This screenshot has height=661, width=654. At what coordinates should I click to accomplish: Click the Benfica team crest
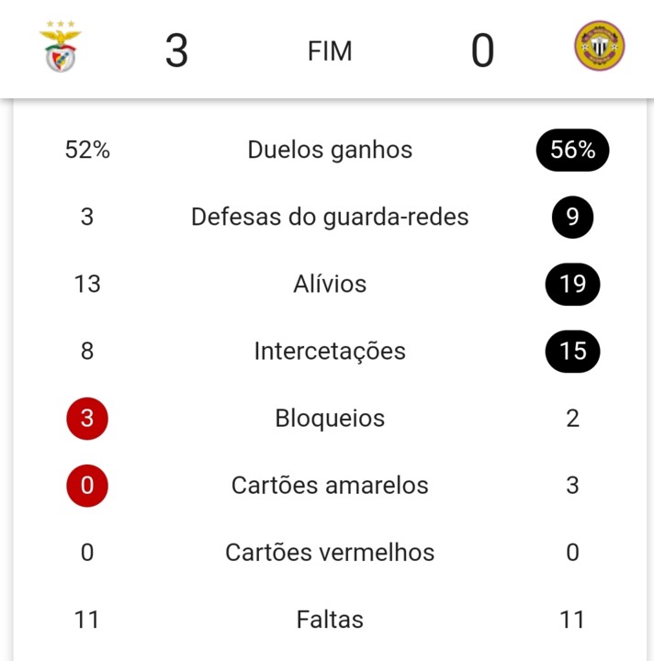pos(61,47)
